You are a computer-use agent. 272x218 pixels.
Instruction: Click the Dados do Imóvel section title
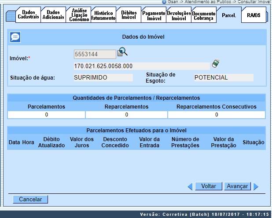pyautogui.click(x=143, y=37)
